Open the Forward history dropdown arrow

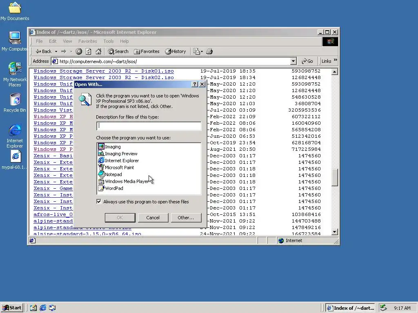(x=71, y=51)
